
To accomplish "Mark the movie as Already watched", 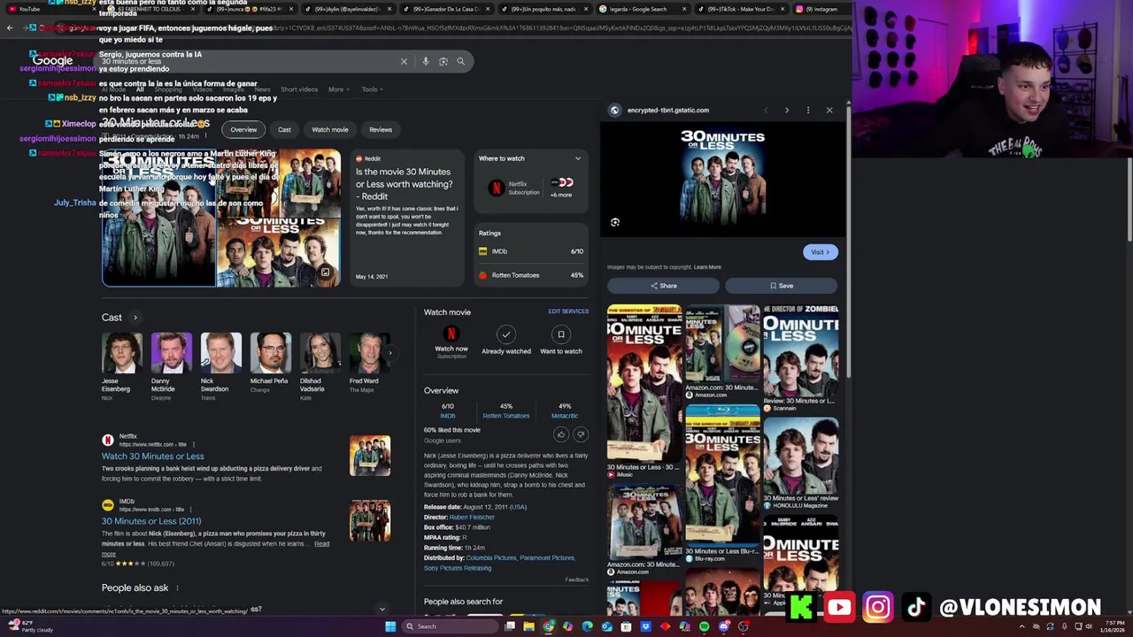I will pyautogui.click(x=505, y=340).
